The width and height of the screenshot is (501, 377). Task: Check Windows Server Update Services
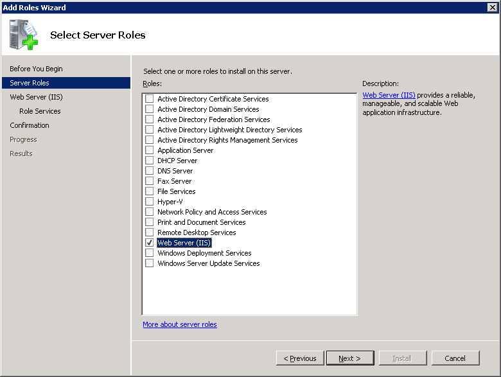point(150,263)
